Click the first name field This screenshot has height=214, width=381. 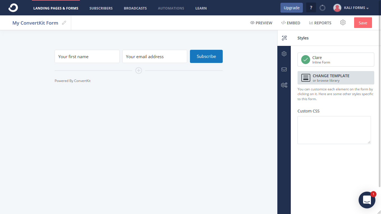(87, 56)
